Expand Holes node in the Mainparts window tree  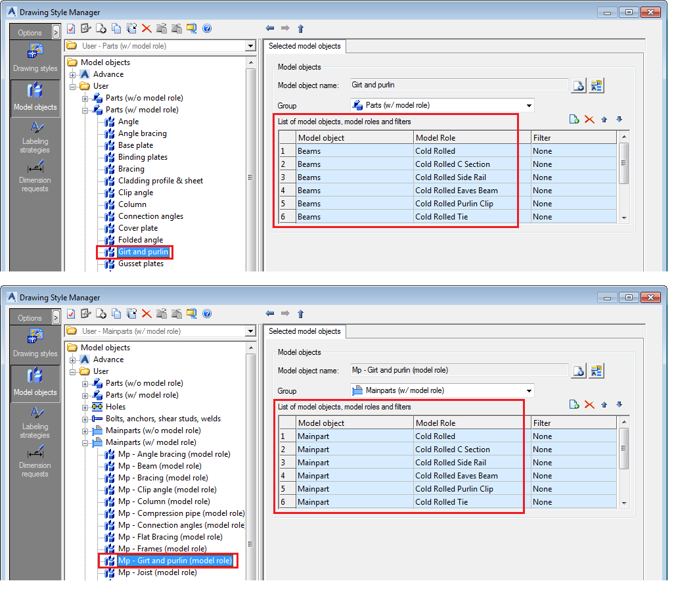coord(85,407)
